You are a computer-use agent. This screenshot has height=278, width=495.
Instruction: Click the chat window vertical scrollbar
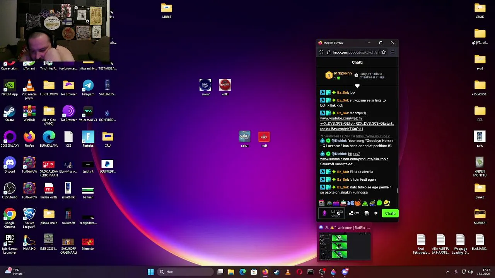397,190
